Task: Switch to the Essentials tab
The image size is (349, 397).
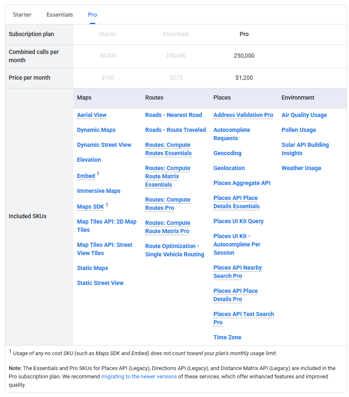Action: [59, 14]
